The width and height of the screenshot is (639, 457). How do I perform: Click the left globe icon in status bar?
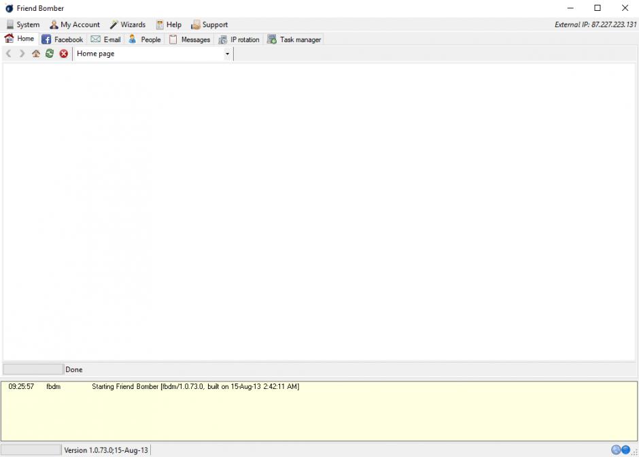click(x=616, y=450)
